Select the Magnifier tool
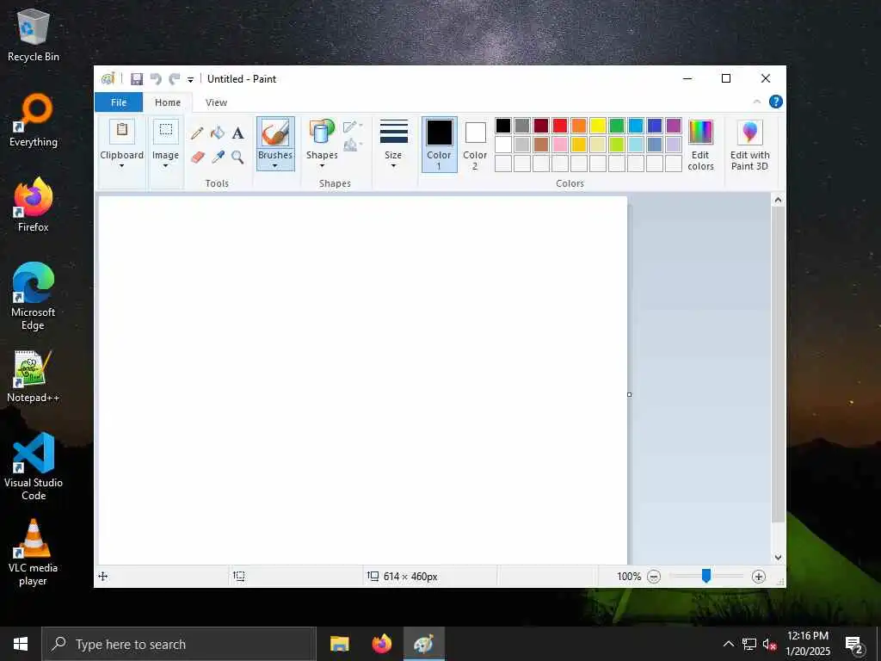 (238, 157)
